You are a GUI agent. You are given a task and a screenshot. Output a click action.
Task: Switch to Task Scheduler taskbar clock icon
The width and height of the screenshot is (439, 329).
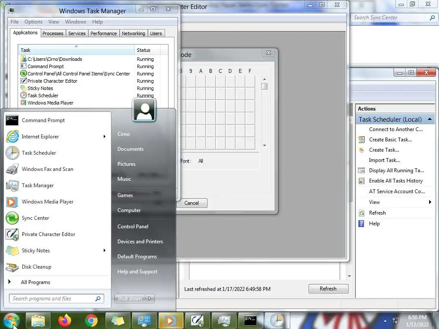point(277,320)
